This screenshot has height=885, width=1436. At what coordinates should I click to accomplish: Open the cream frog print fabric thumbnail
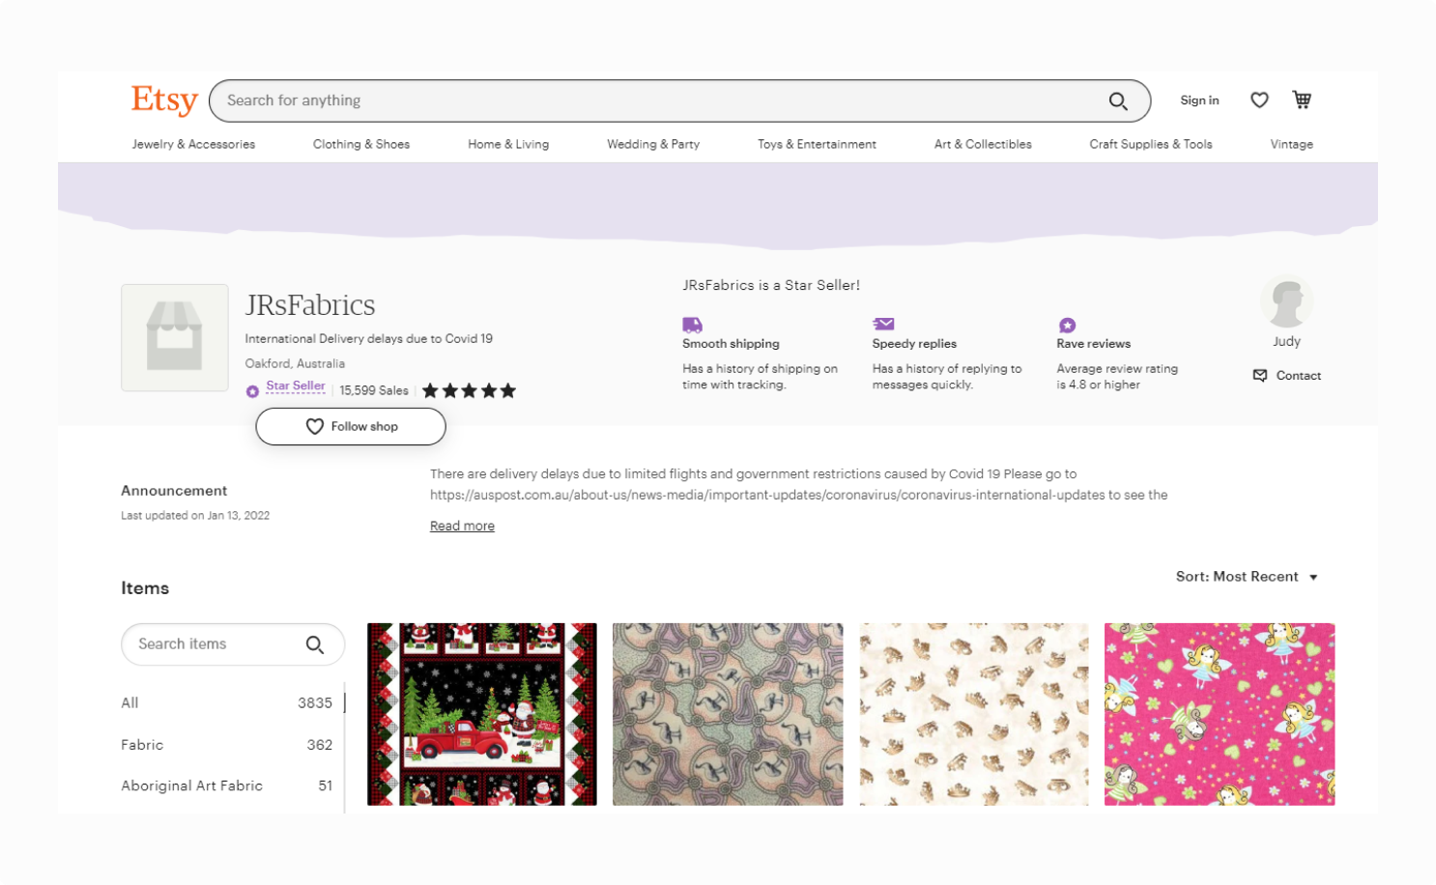(x=974, y=714)
